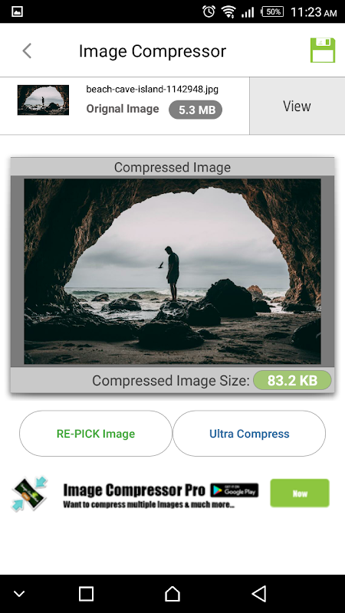The height and width of the screenshot is (613, 345).
Task: Start Ultra Compress
Action: click(249, 433)
